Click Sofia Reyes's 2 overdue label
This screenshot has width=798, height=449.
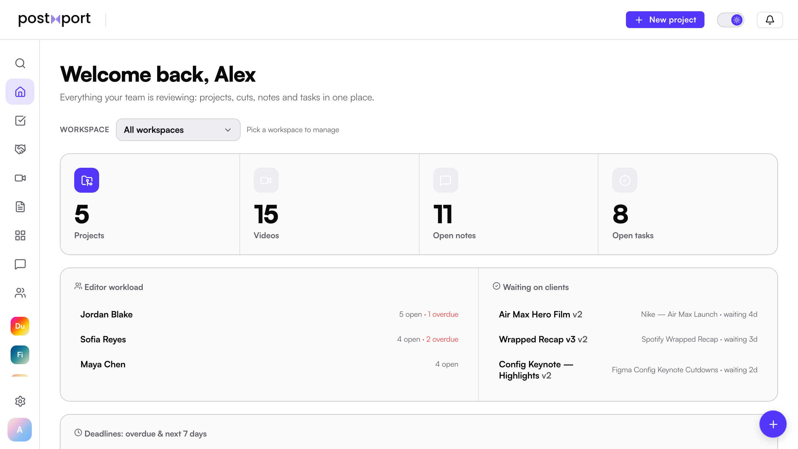point(442,339)
